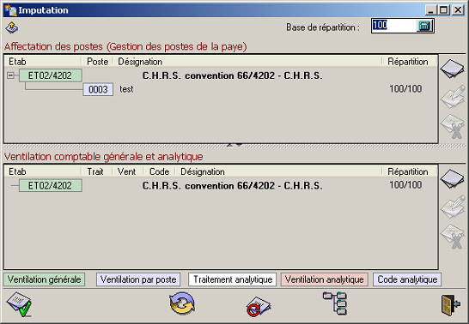469x324 pixels.
Task: Click C.H.R.S. convention text in Affectation panel
Action: [233, 75]
